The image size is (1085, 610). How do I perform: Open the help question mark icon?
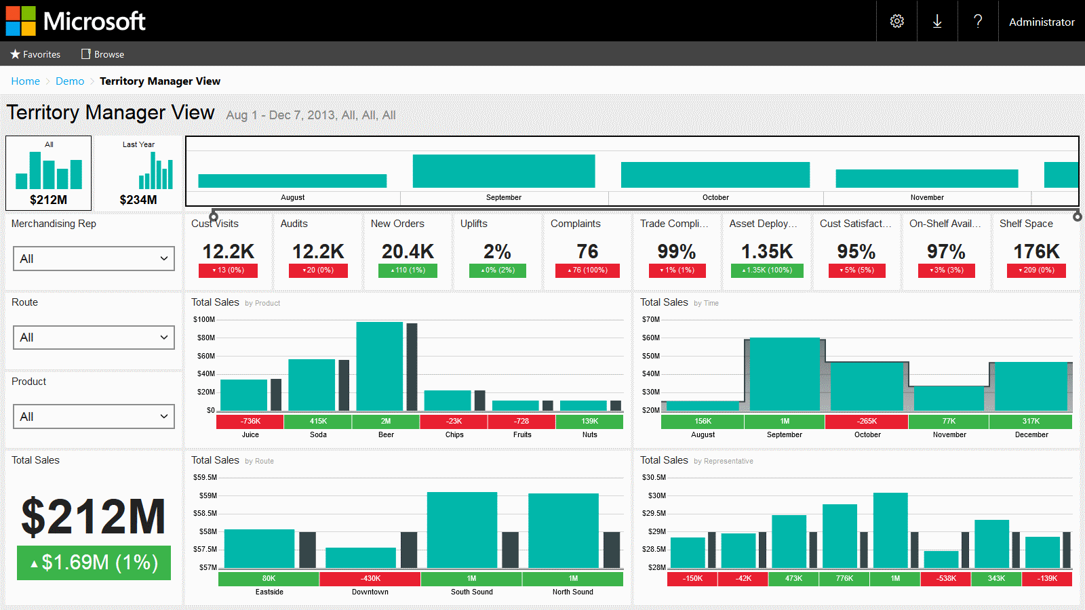tap(978, 21)
